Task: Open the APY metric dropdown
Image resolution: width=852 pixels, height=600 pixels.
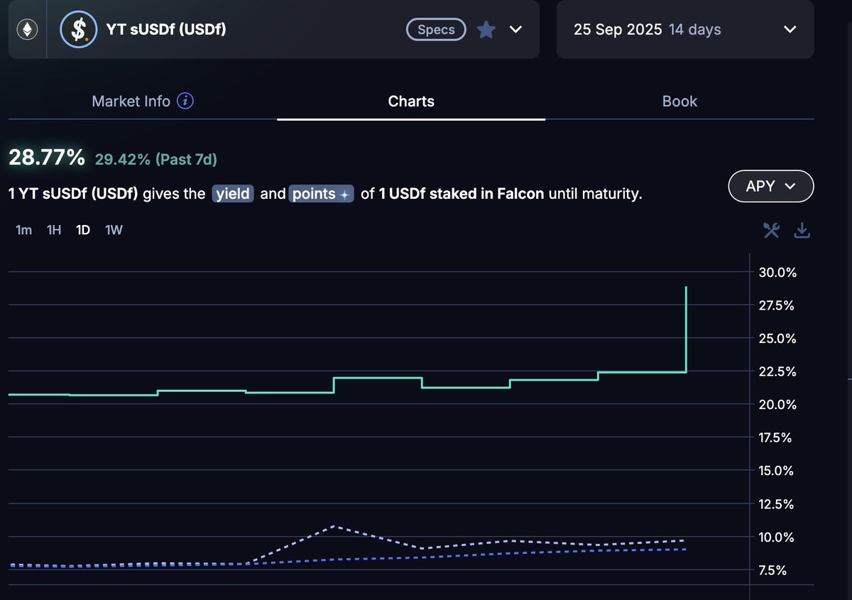Action: click(x=771, y=186)
